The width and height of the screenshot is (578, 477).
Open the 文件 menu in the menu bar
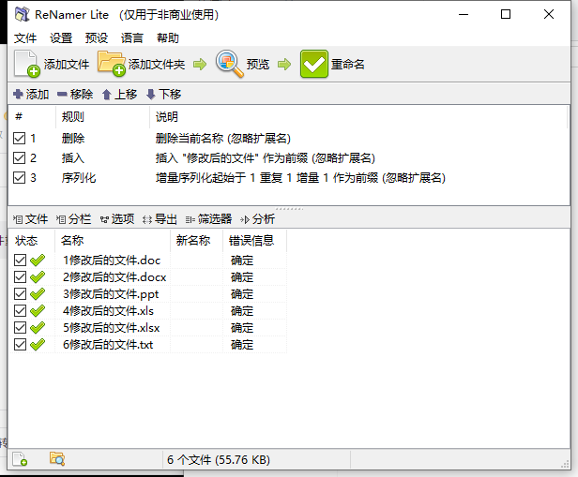pyautogui.click(x=25, y=38)
